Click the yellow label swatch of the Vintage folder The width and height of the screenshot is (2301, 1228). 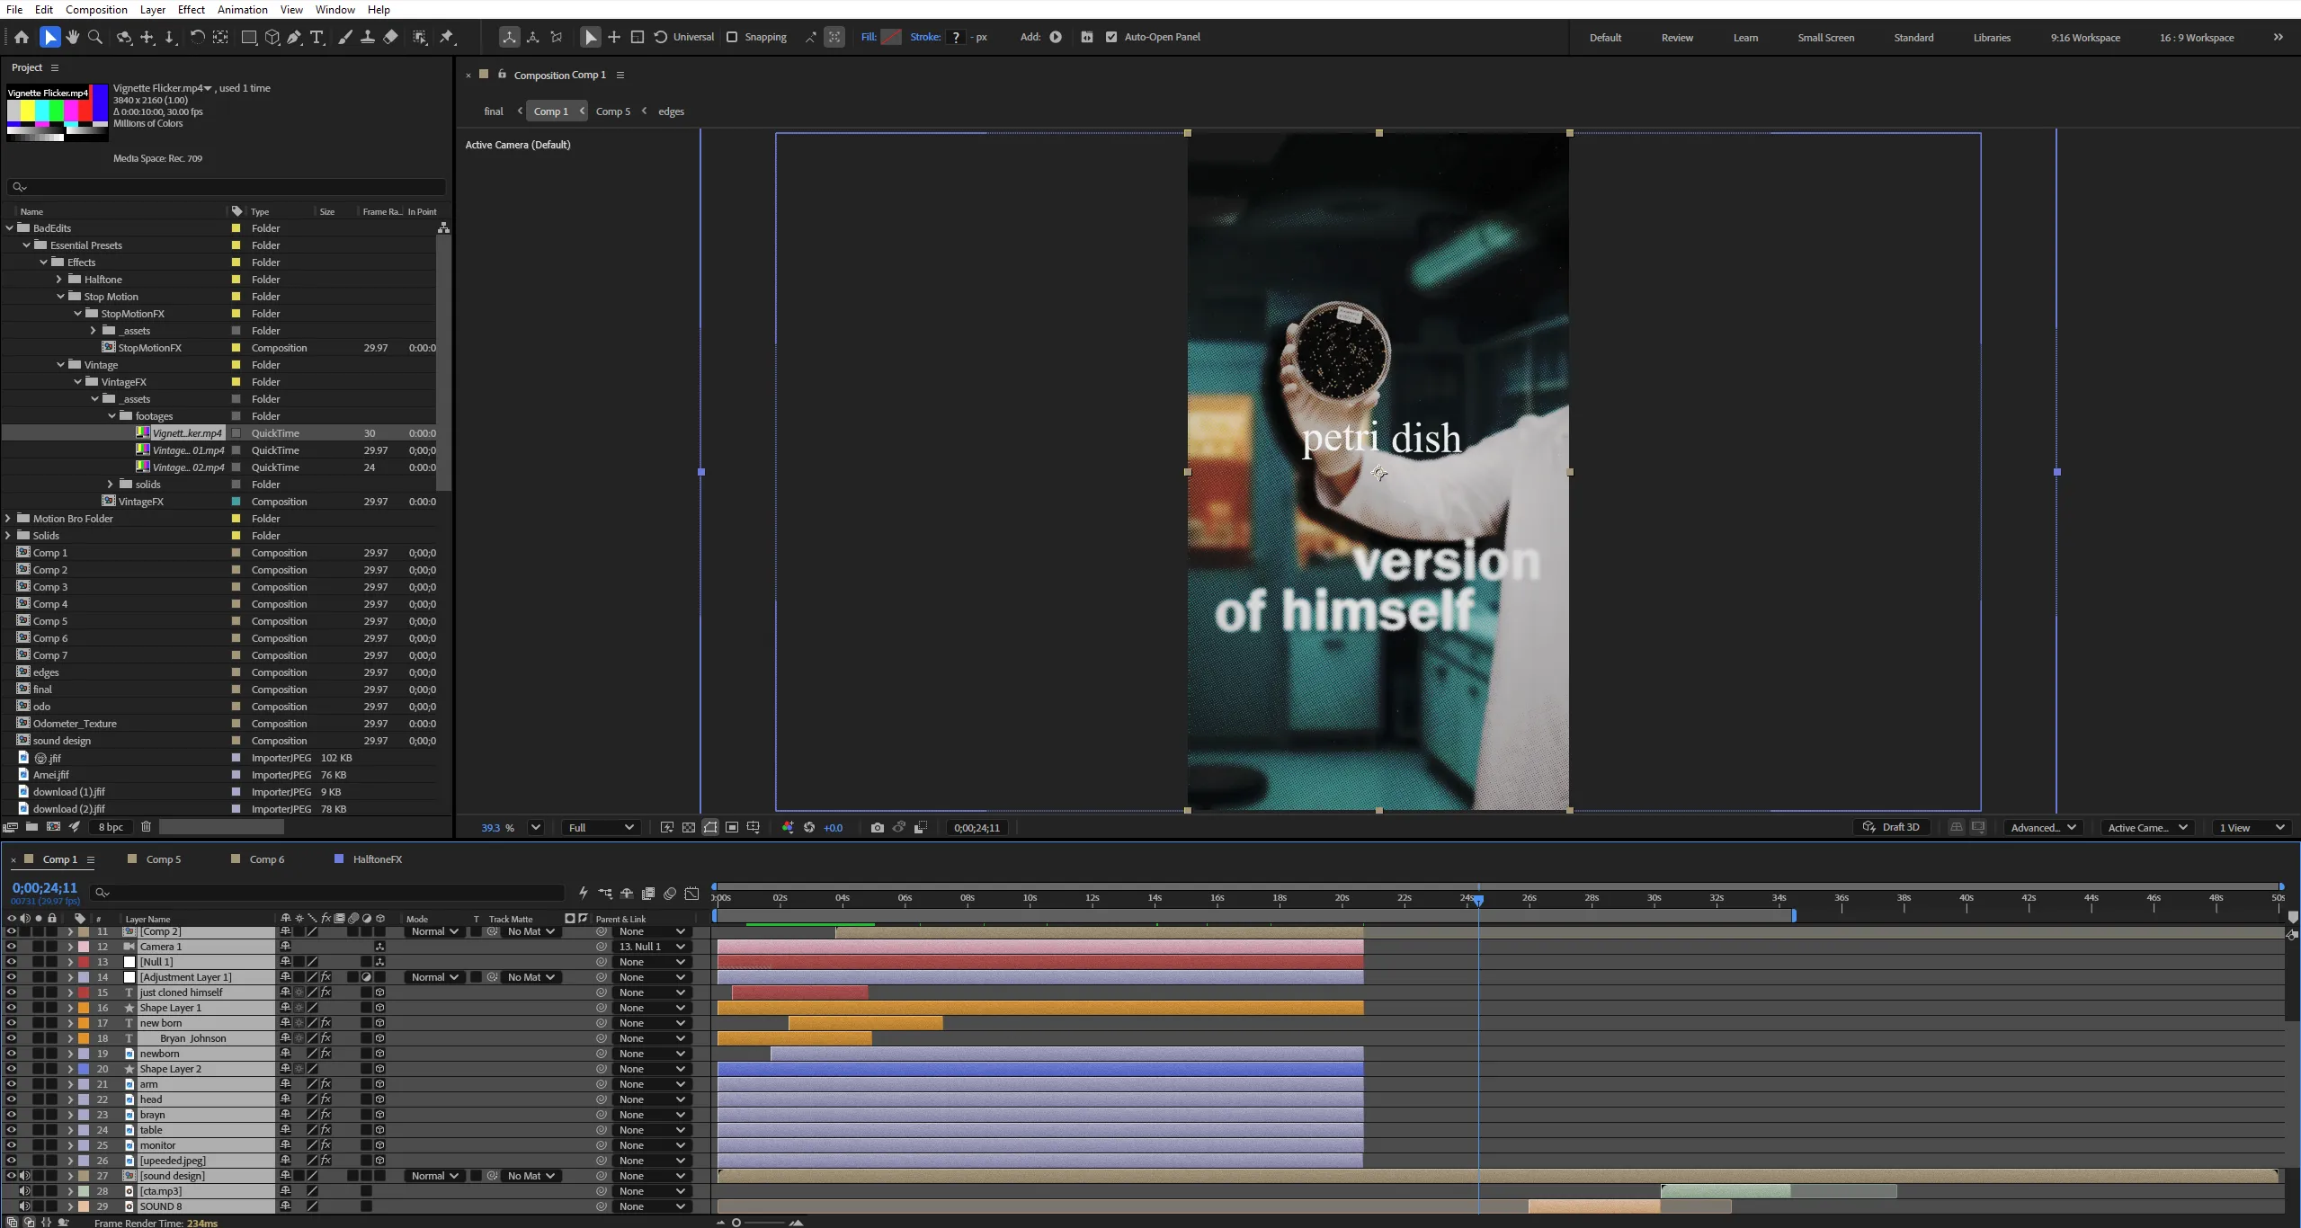[236, 365]
